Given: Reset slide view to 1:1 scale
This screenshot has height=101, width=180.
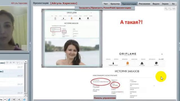Looking at the screenshot, I should [174, 9].
